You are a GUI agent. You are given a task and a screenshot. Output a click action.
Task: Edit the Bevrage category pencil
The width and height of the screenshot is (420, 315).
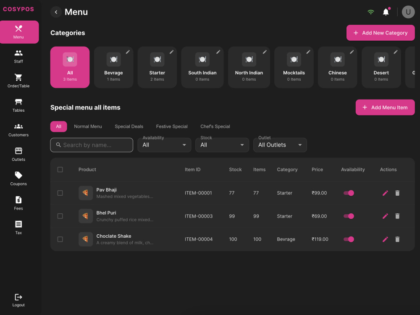[x=128, y=52]
